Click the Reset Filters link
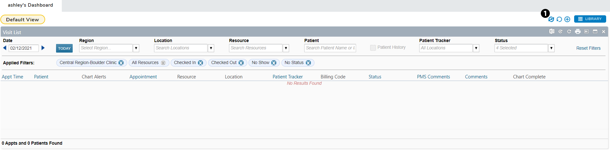Image resolution: width=610 pixels, height=159 pixels. click(588, 48)
